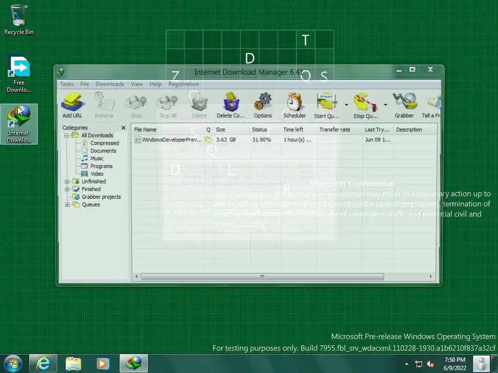Open Internet Explorer from the taskbar
The image size is (498, 373).
pyautogui.click(x=43, y=363)
